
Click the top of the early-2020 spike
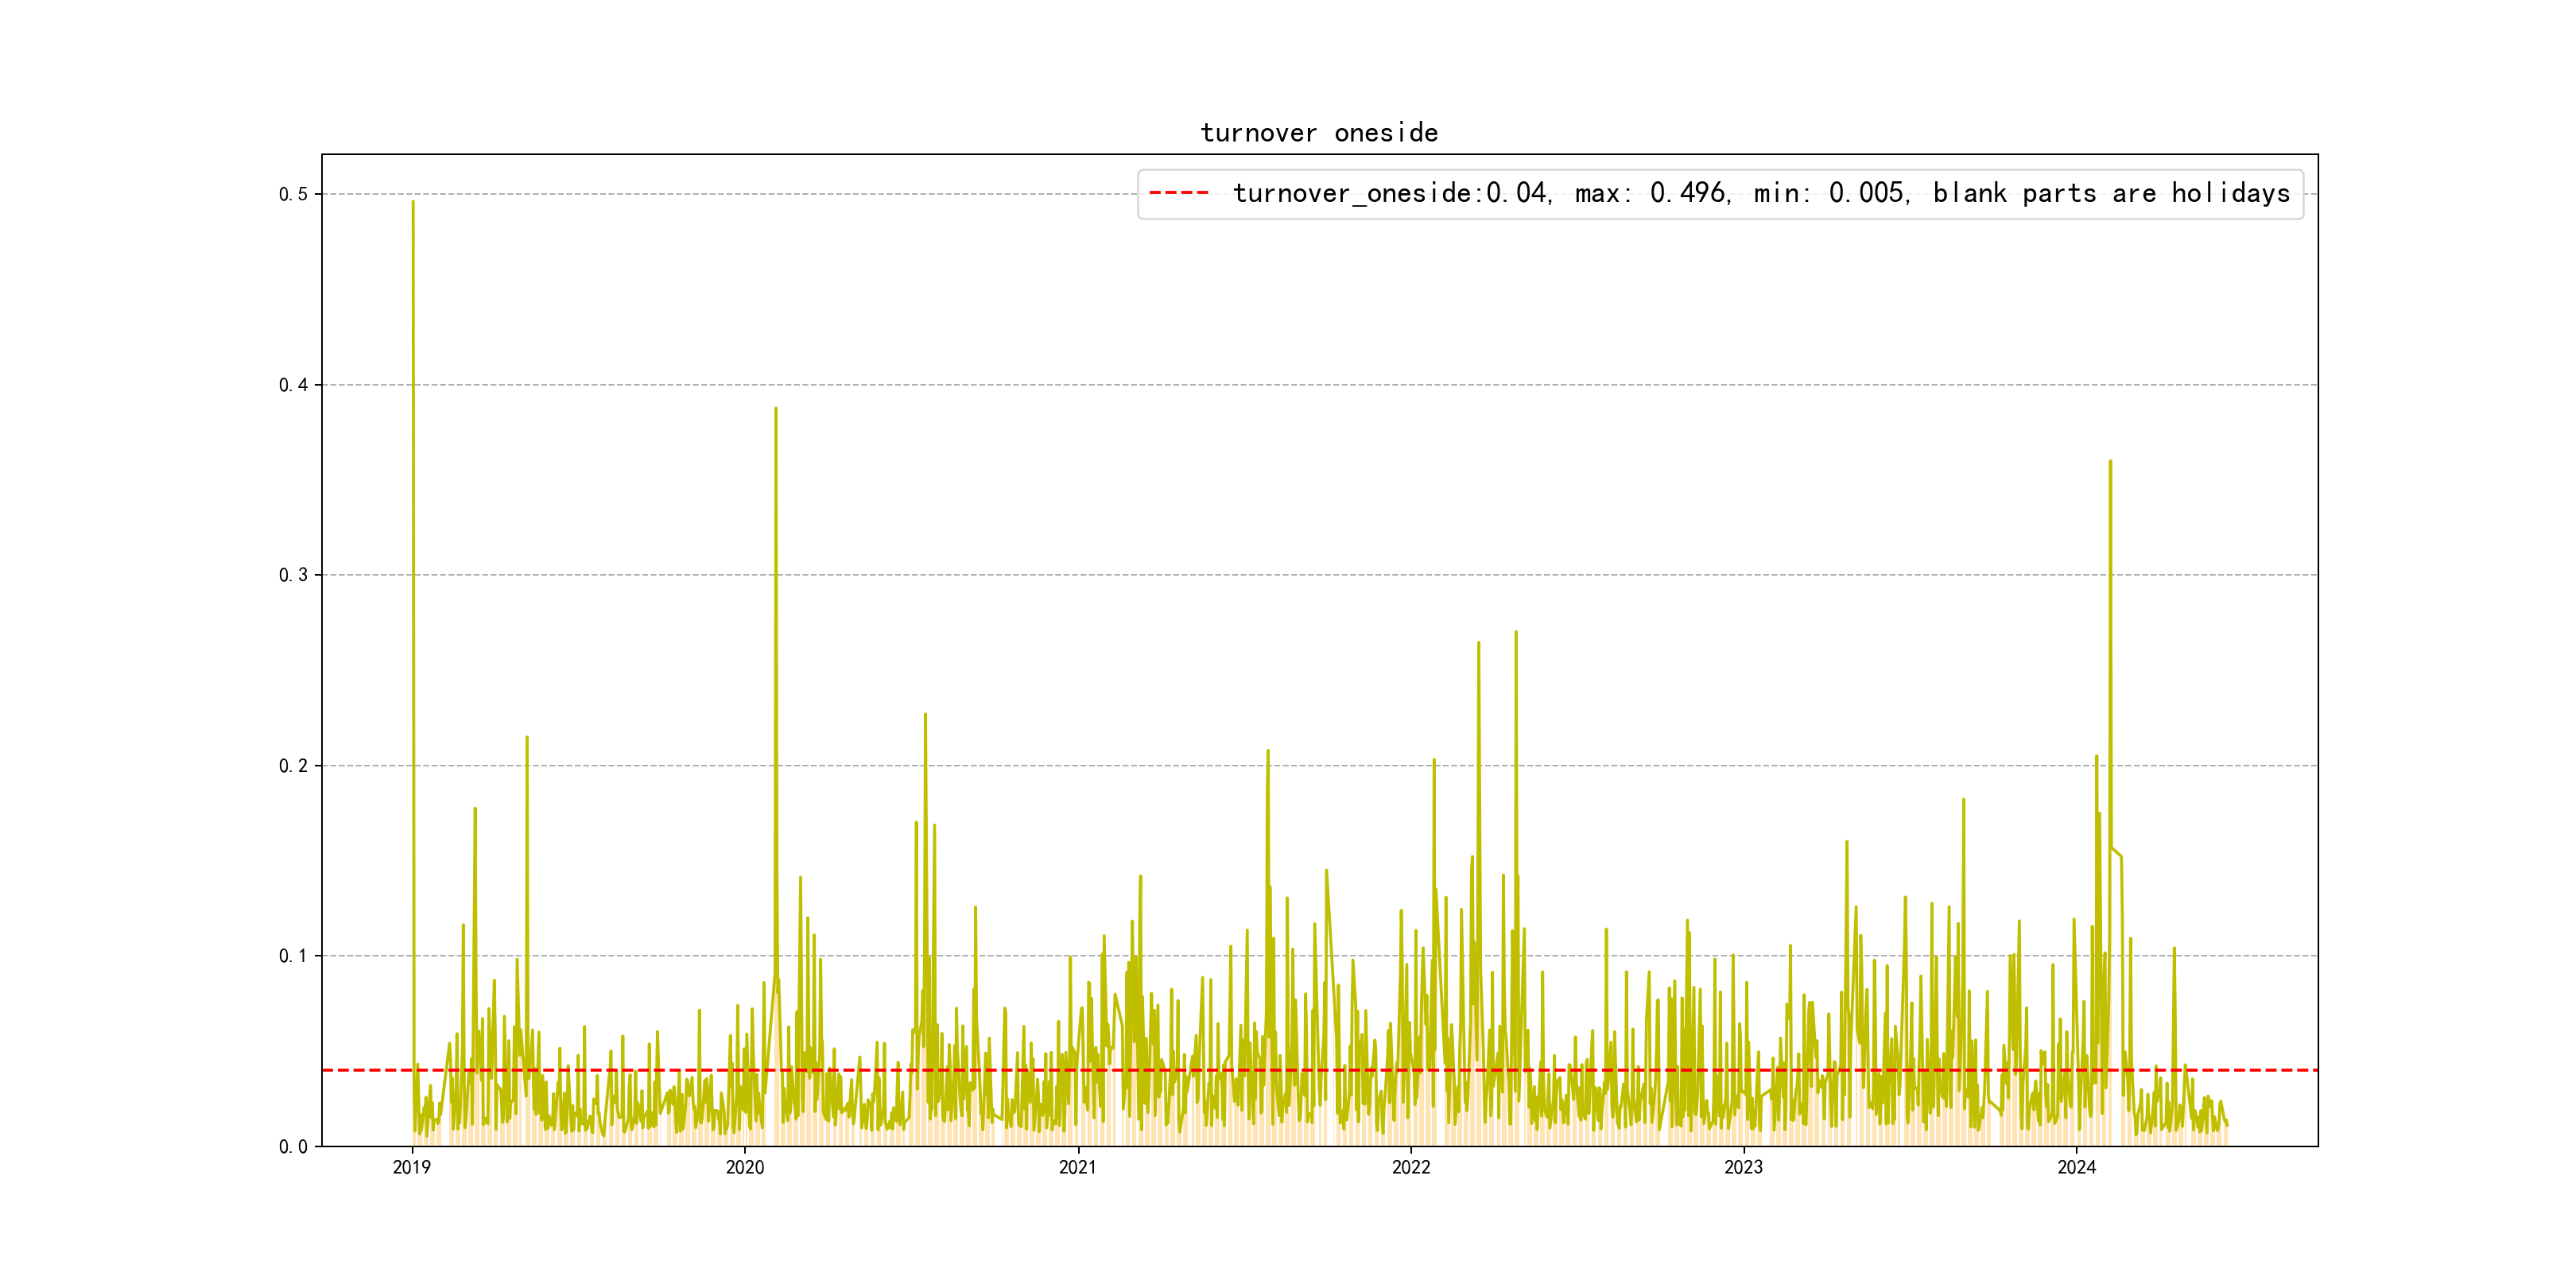[776, 409]
